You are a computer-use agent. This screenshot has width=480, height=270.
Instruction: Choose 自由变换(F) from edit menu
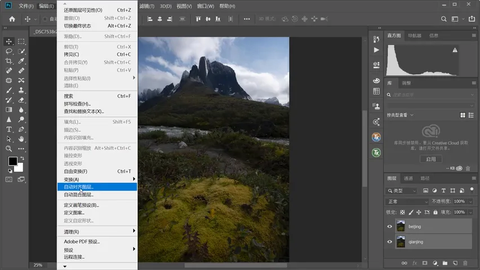[97, 171]
